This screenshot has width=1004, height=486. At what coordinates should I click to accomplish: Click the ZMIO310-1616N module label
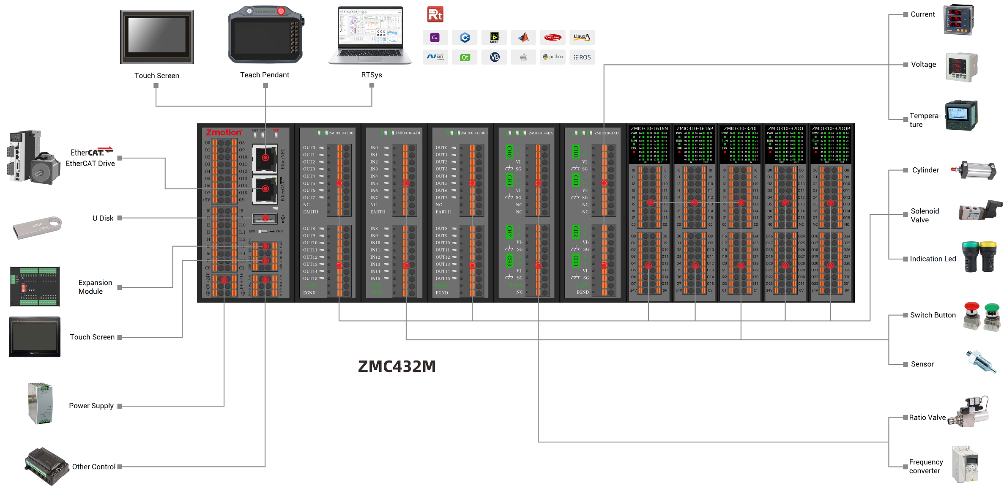coord(649,128)
